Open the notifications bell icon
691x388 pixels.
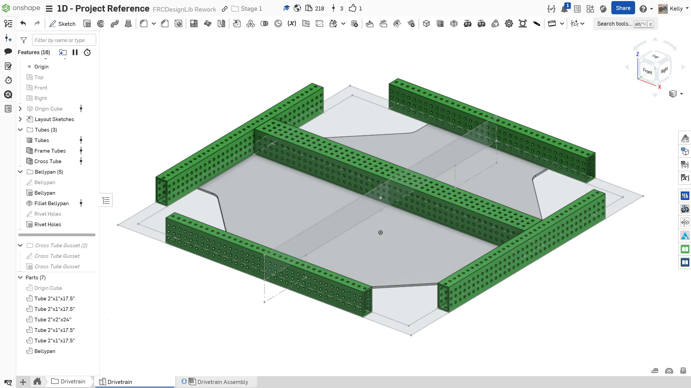(x=564, y=9)
